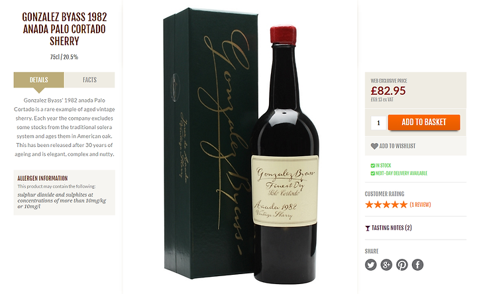Click the quantity input field
477x294 pixels.
[x=378, y=122]
